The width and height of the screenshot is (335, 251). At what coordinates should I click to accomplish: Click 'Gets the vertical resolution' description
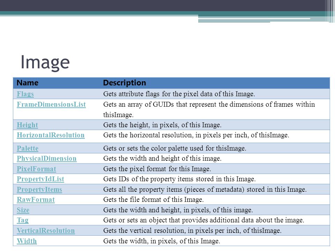(x=192, y=230)
